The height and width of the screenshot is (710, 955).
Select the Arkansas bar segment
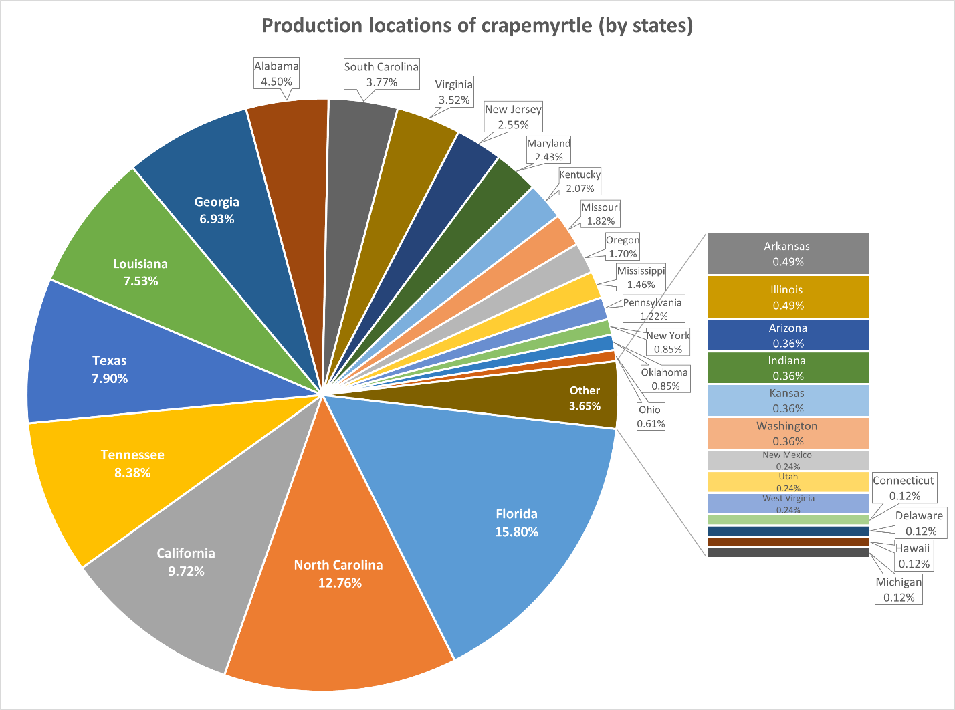pyautogui.click(x=788, y=254)
